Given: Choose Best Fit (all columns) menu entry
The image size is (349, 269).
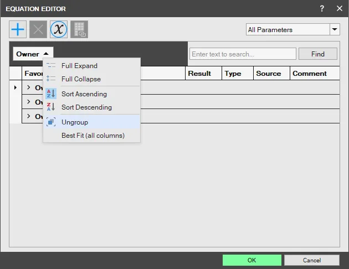Looking at the screenshot, I should coord(93,136).
